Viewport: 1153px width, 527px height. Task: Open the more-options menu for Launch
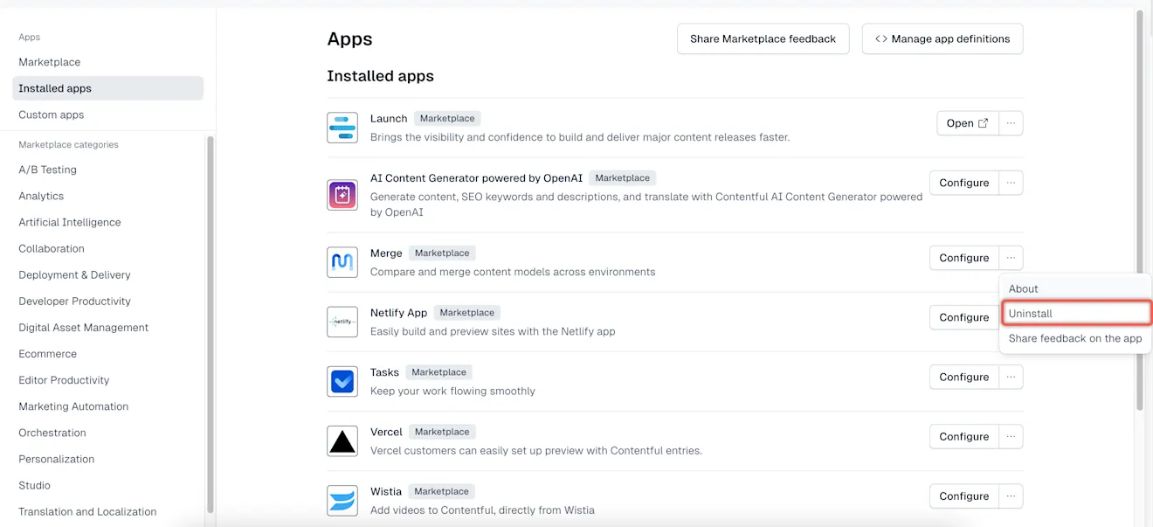pos(1011,123)
